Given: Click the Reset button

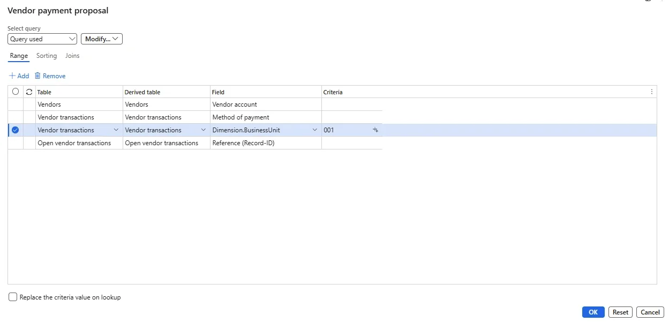Looking at the screenshot, I should pos(620,312).
